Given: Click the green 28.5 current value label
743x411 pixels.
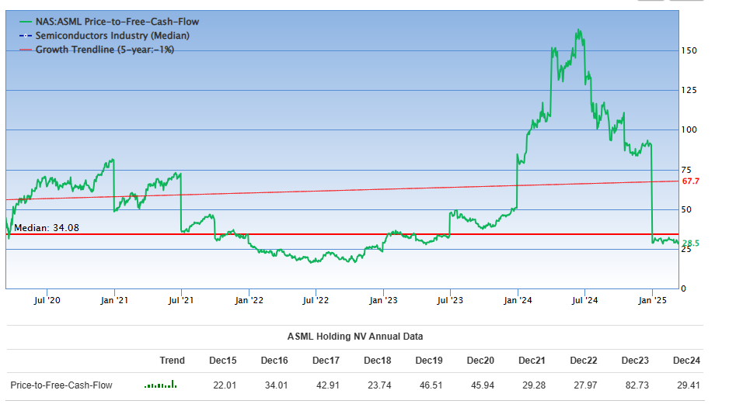Looking at the screenshot, I should (x=690, y=243).
